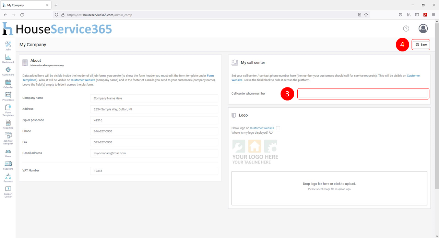Switch to the My Company browser tab

26,5
